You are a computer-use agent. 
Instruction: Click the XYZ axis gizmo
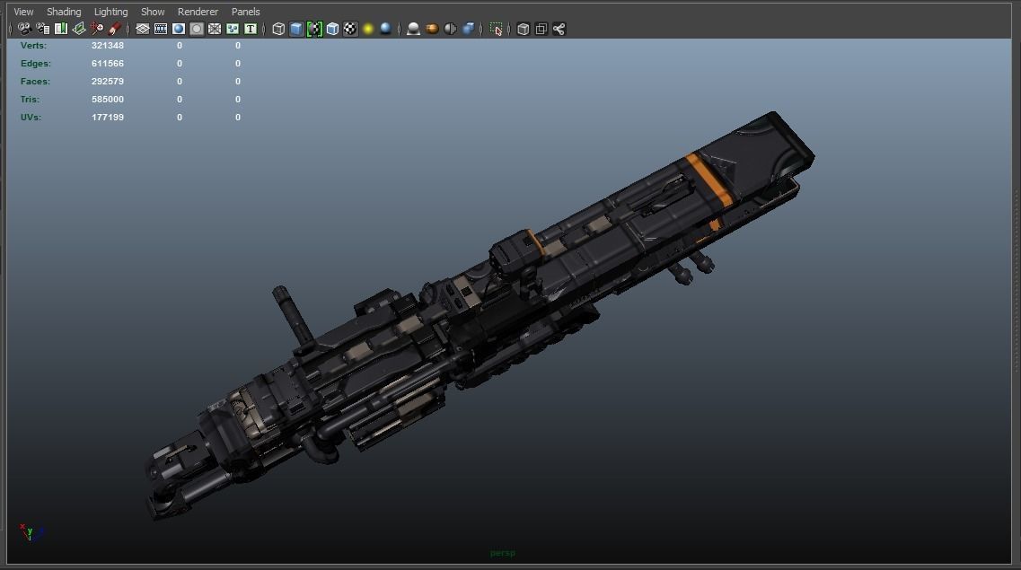31,532
